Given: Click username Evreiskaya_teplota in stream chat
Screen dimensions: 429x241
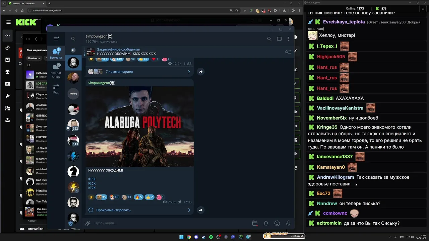Looking at the screenshot, I should (344, 22).
